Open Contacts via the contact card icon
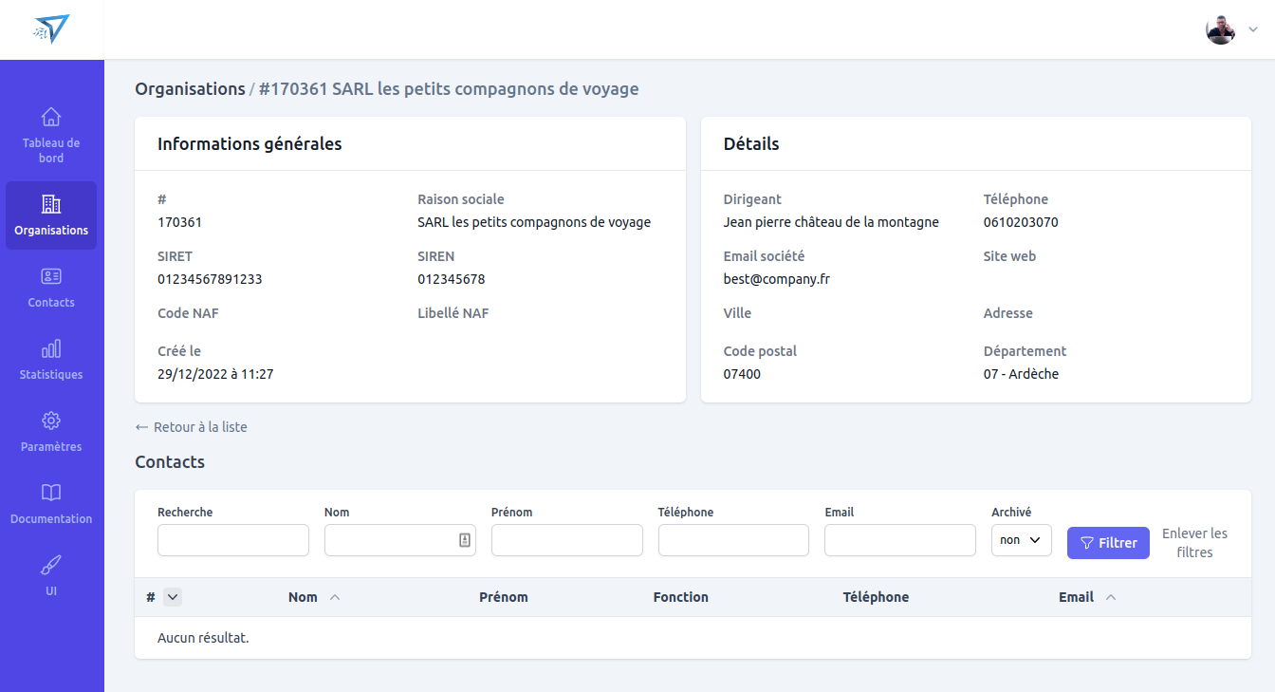The height and width of the screenshot is (692, 1275). point(51,276)
